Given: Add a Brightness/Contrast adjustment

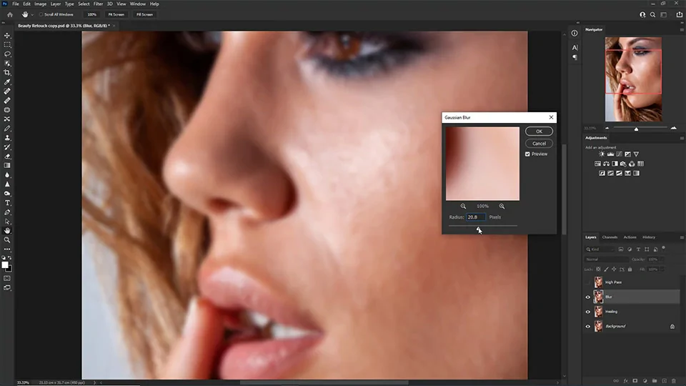Looking at the screenshot, I should [x=602, y=154].
